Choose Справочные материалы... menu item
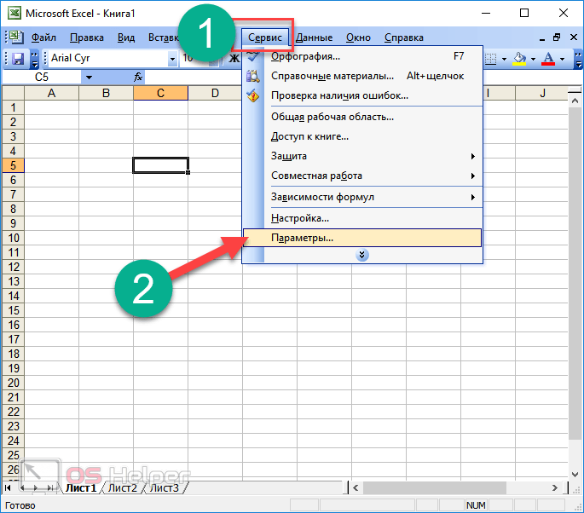The width and height of the screenshot is (584, 513). [x=362, y=76]
